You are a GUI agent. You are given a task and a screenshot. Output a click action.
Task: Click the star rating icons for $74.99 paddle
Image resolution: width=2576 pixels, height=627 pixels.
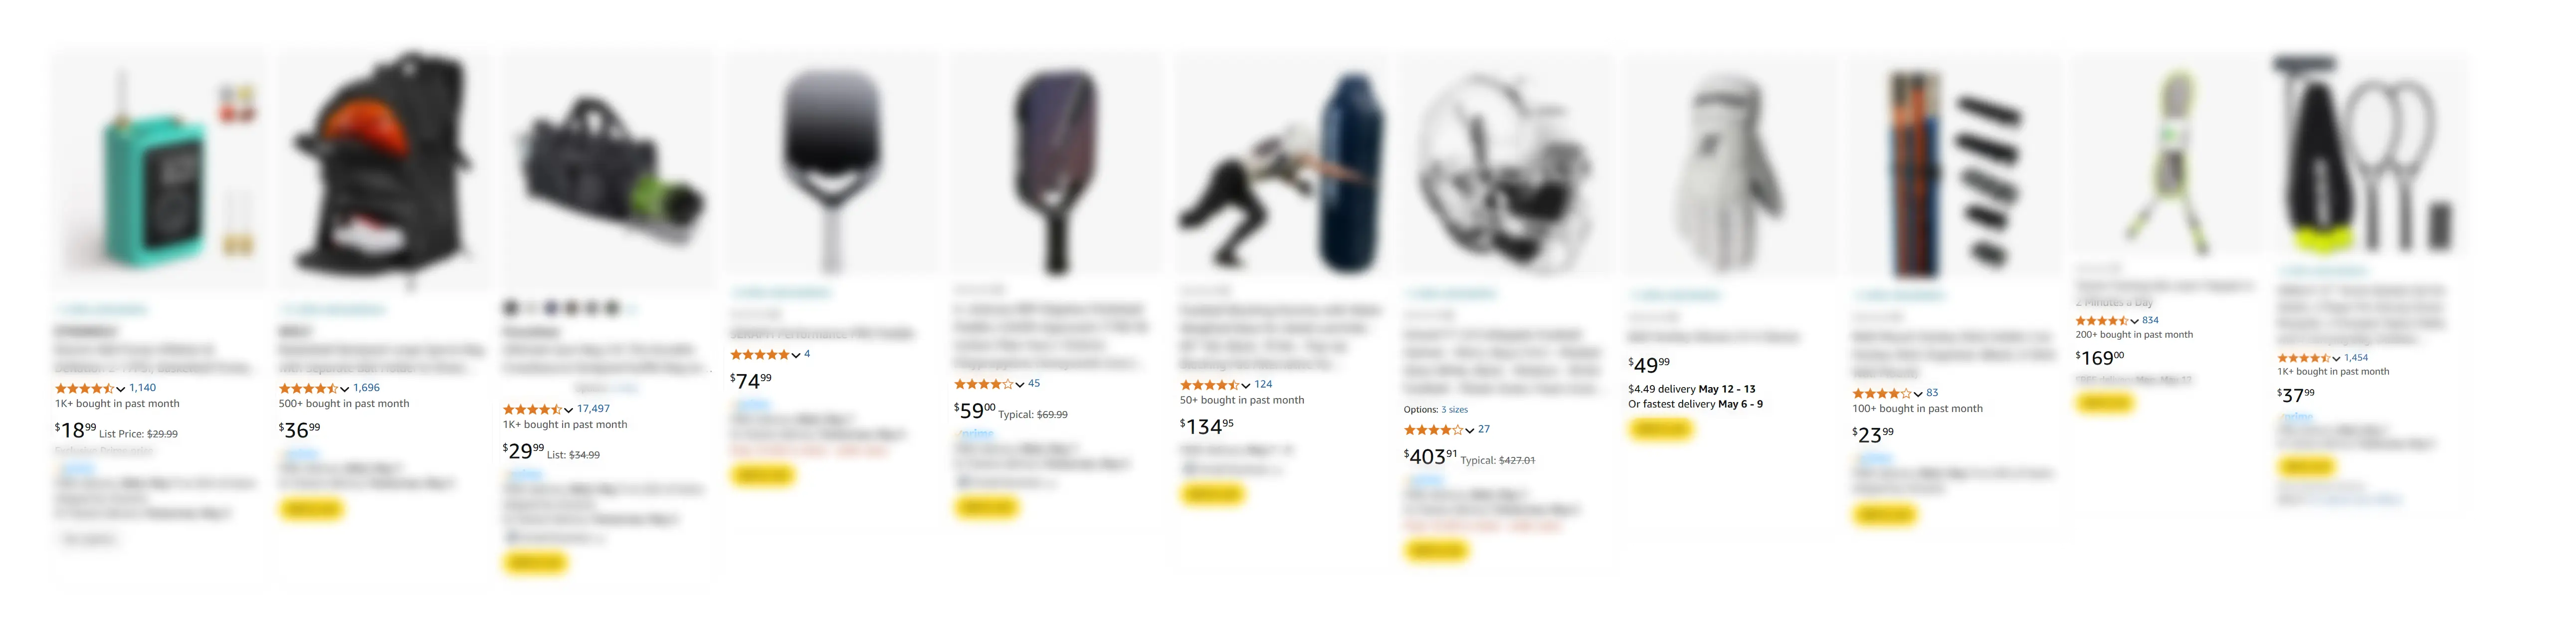759,355
